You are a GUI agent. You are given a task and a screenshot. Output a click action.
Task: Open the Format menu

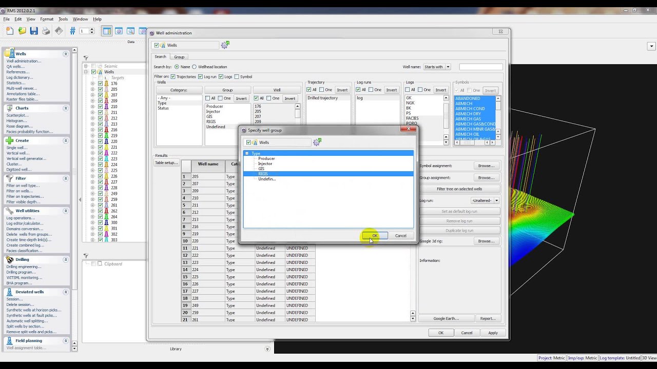[47, 19]
